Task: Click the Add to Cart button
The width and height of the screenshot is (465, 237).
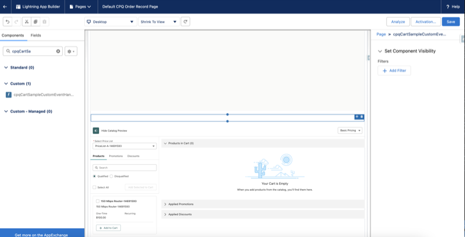Action: (x=109, y=228)
